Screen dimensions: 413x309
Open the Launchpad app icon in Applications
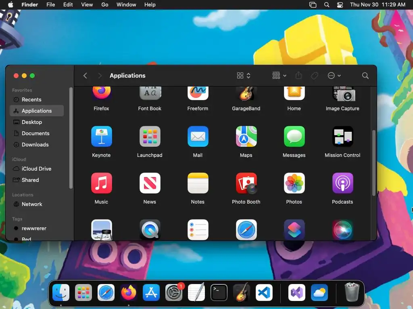tap(150, 136)
